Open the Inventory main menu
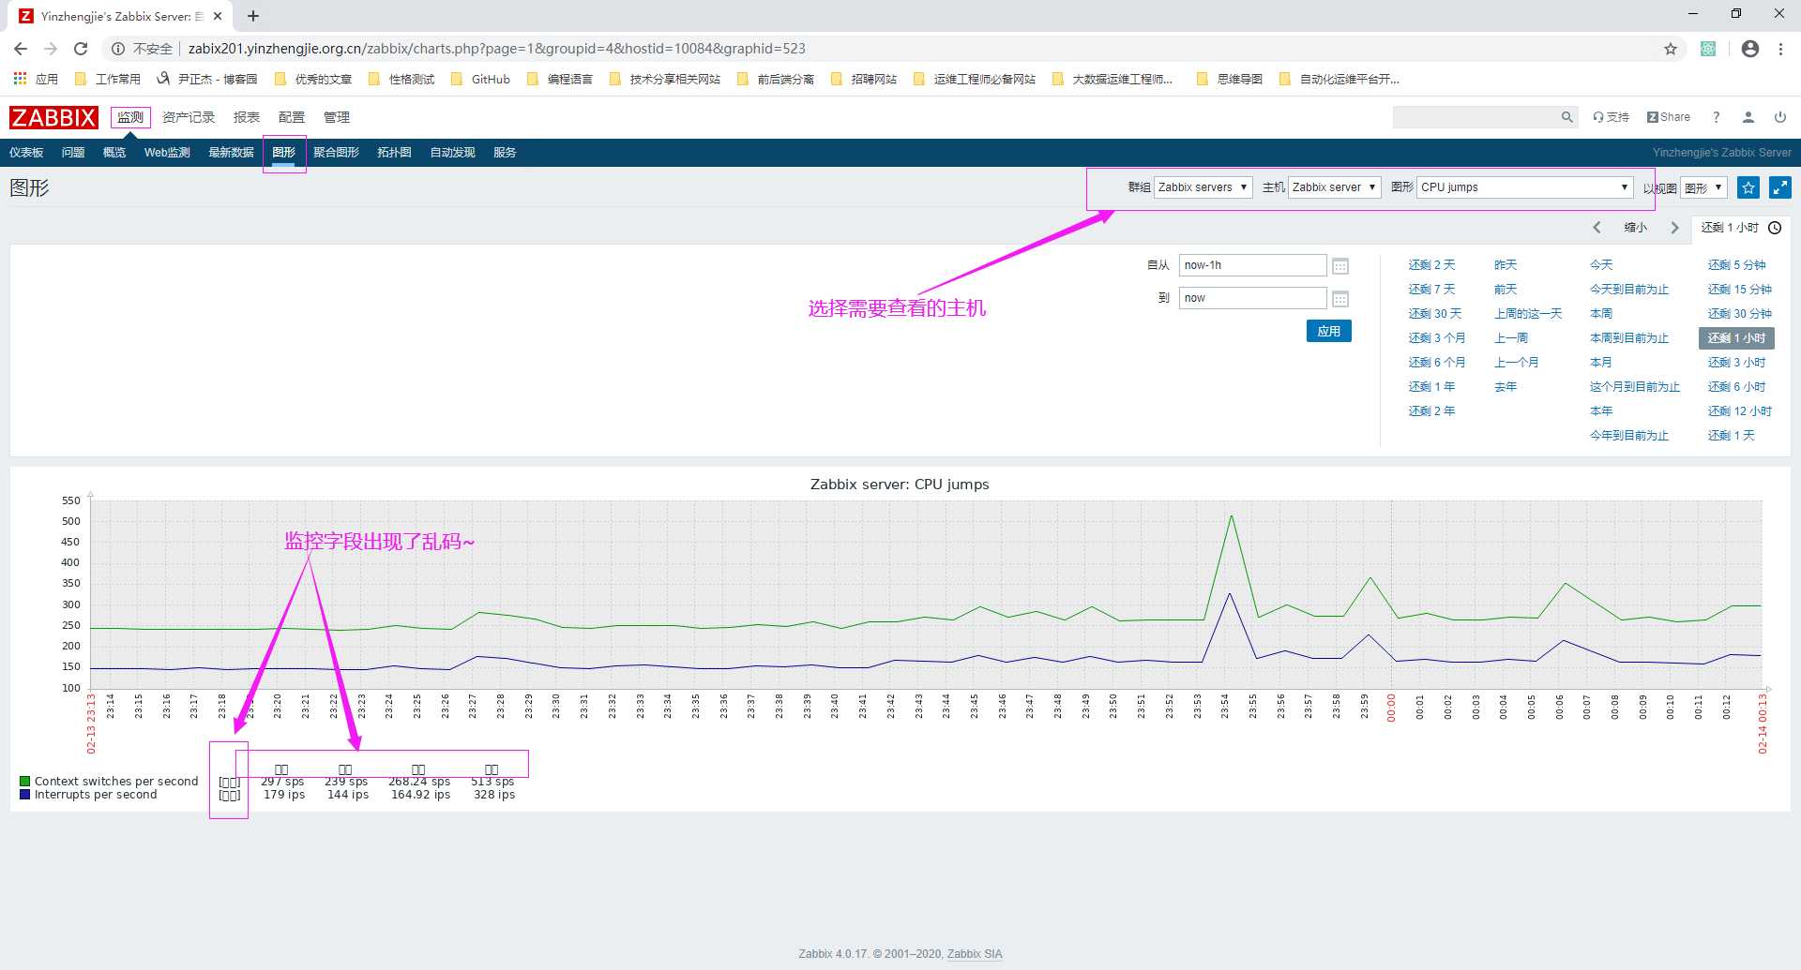Image resolution: width=1801 pixels, height=970 pixels. [189, 117]
